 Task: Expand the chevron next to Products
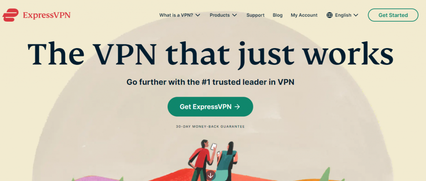[x=235, y=15]
